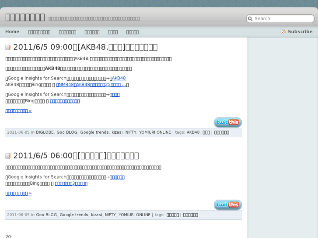Click the orange RSS feed icon
The image size is (318, 238).
(283, 32)
